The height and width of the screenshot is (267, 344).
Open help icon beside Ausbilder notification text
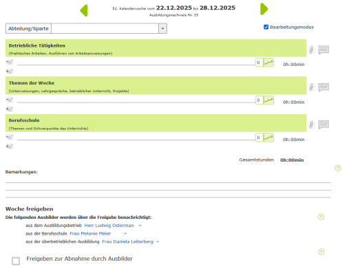pos(321,217)
